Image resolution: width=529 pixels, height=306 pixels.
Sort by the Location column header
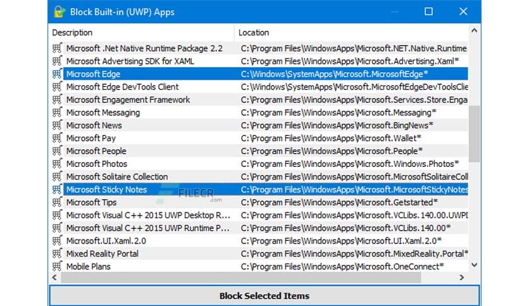(x=351, y=32)
